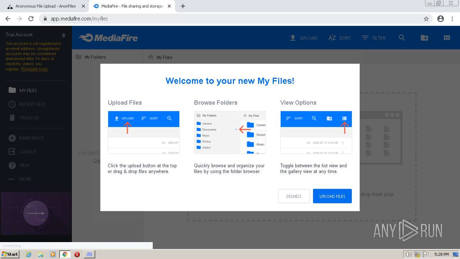Screen dimensions: 460x259
Task: Launch Internet Explorer from taskbar
Action: (28, 254)
